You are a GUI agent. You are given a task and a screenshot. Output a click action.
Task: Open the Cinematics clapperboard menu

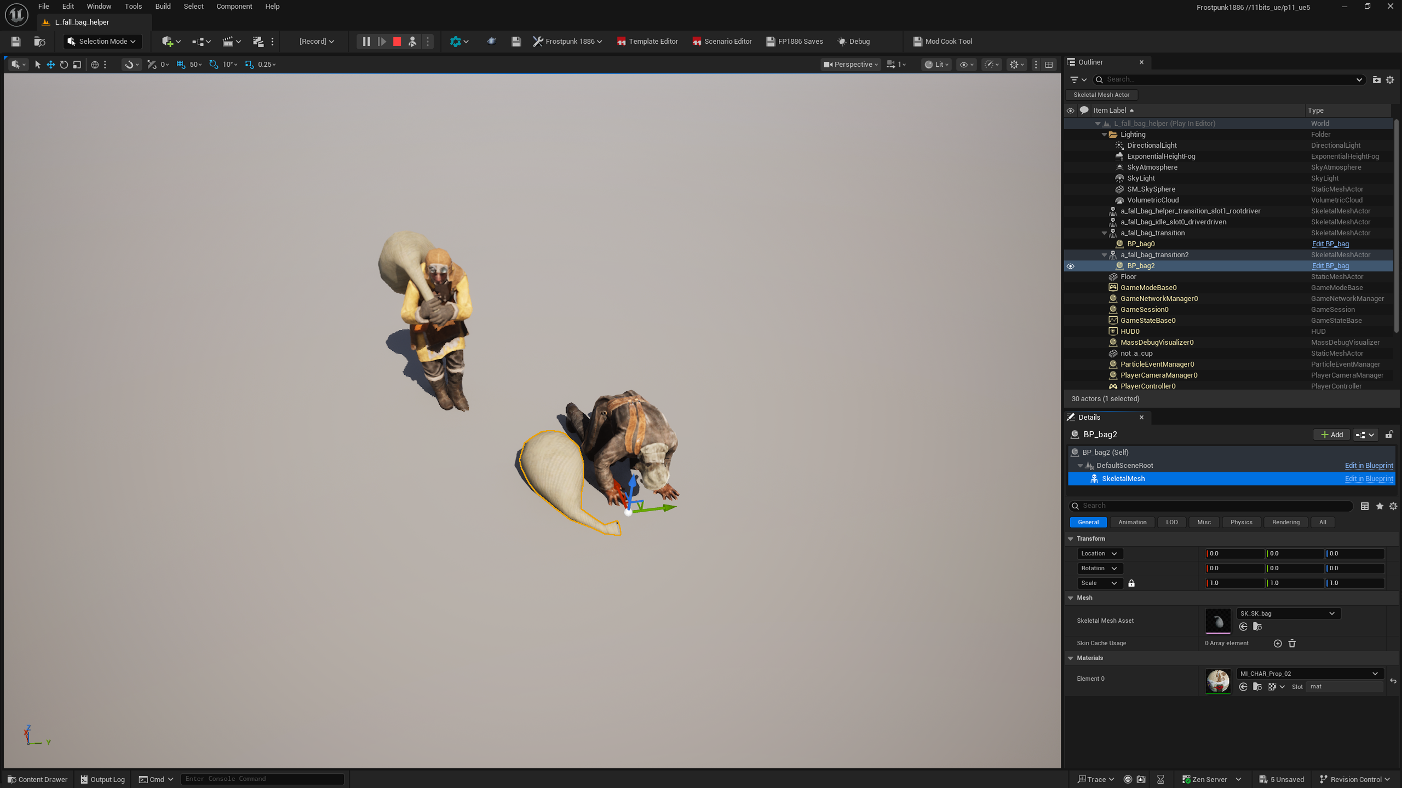click(232, 42)
